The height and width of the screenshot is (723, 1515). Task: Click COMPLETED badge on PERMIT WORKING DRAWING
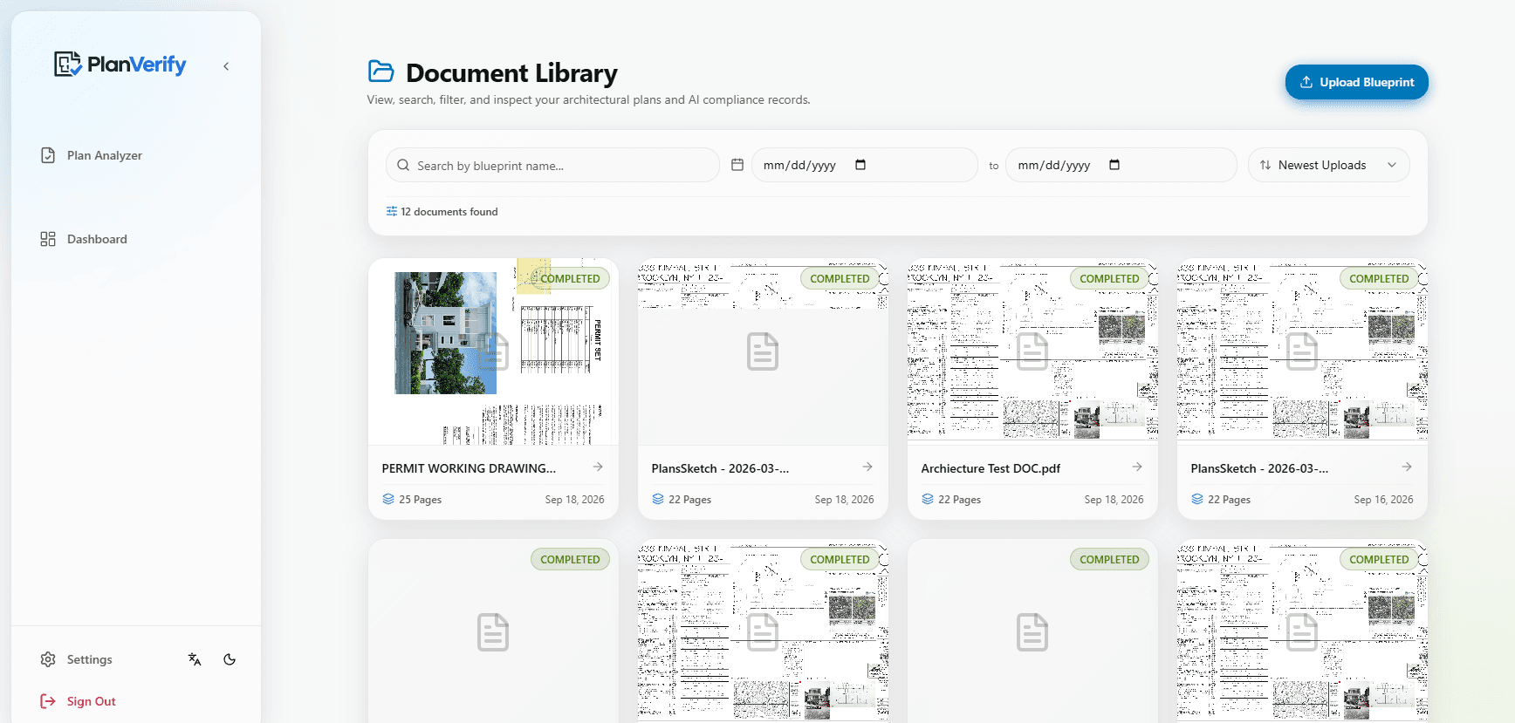tap(570, 279)
